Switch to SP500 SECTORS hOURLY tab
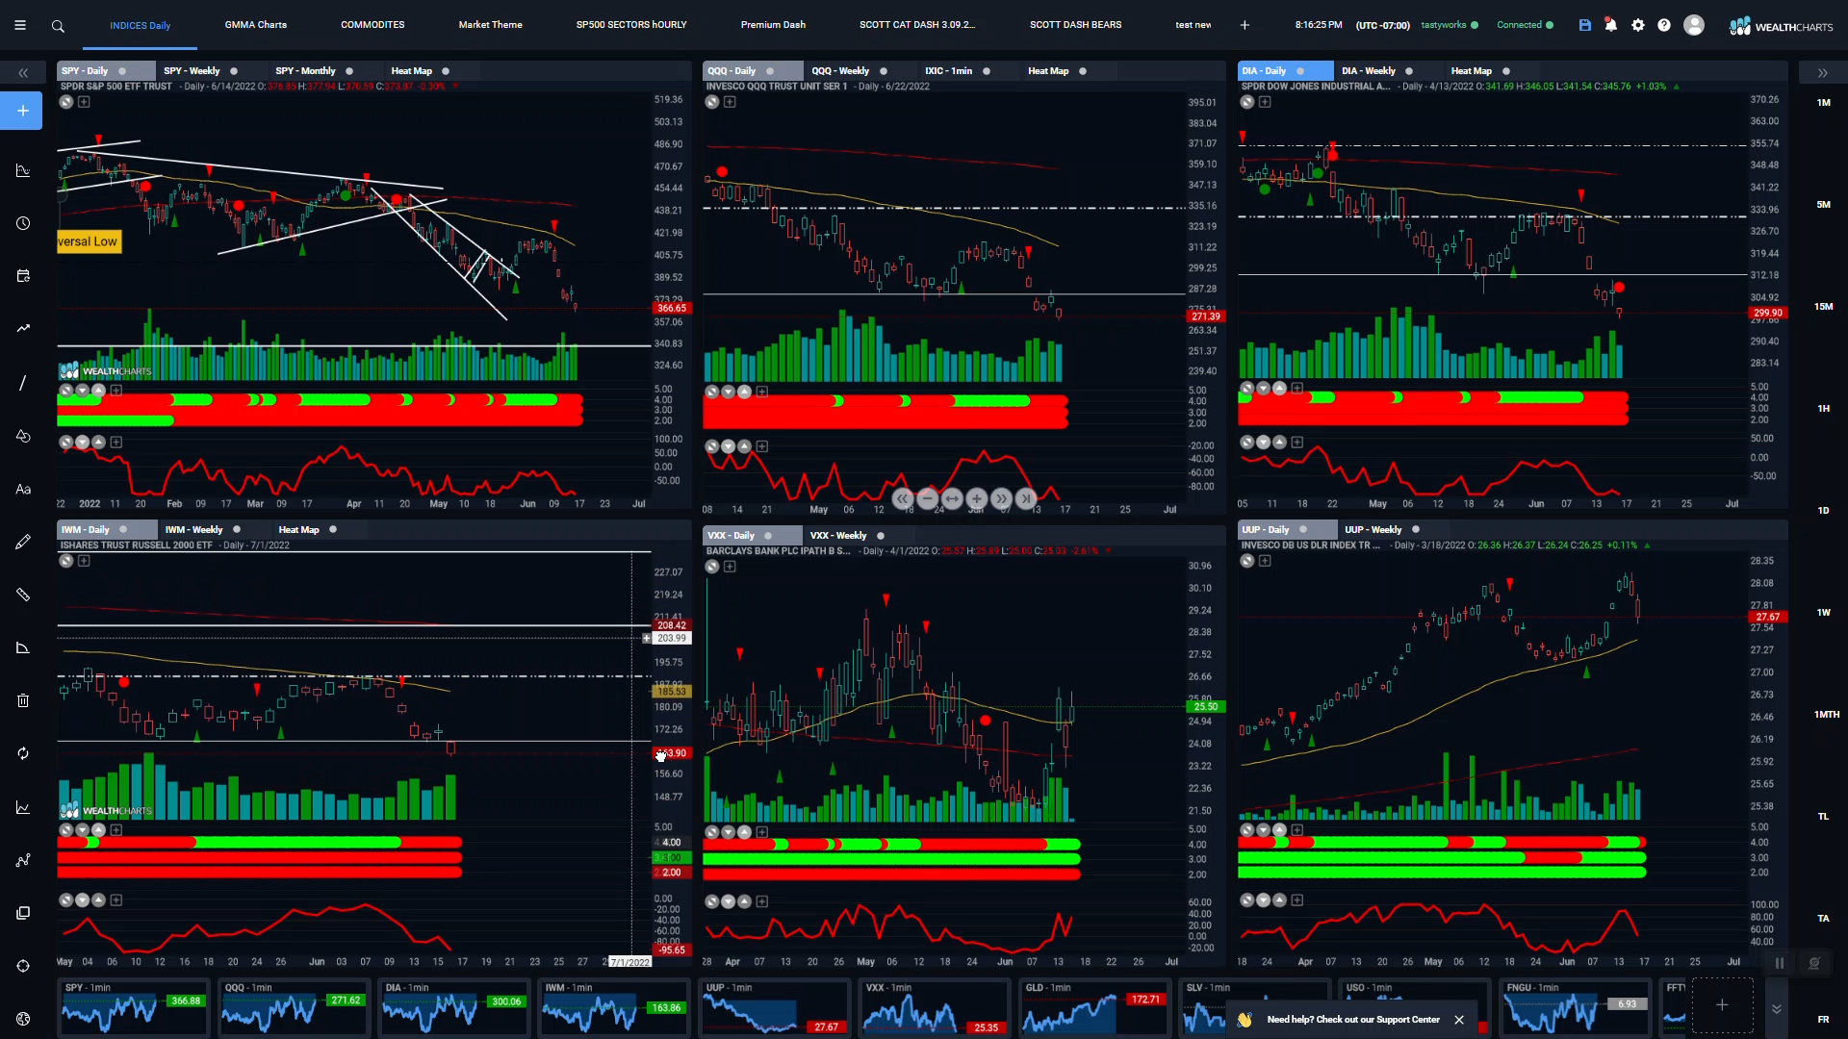 pos(631,25)
